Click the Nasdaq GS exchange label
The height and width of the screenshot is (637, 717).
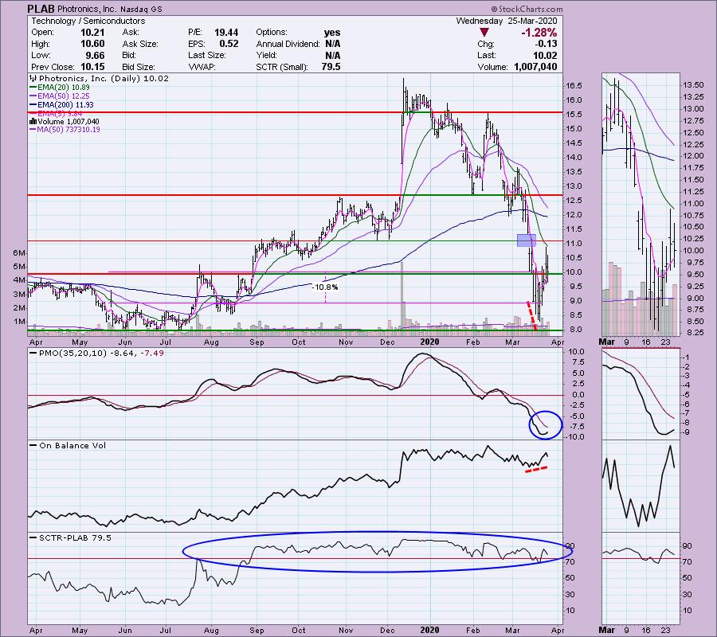coord(141,9)
